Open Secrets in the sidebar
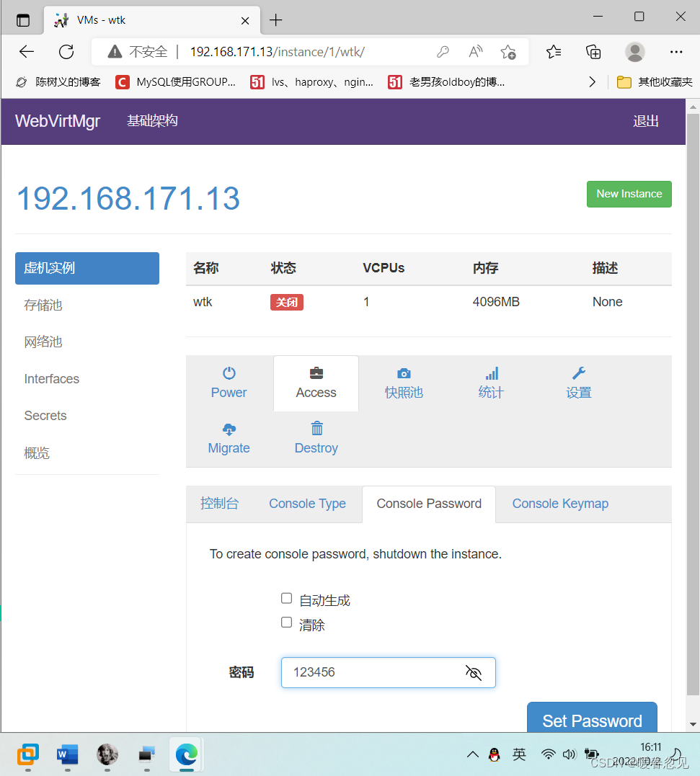The width and height of the screenshot is (700, 776). click(45, 416)
